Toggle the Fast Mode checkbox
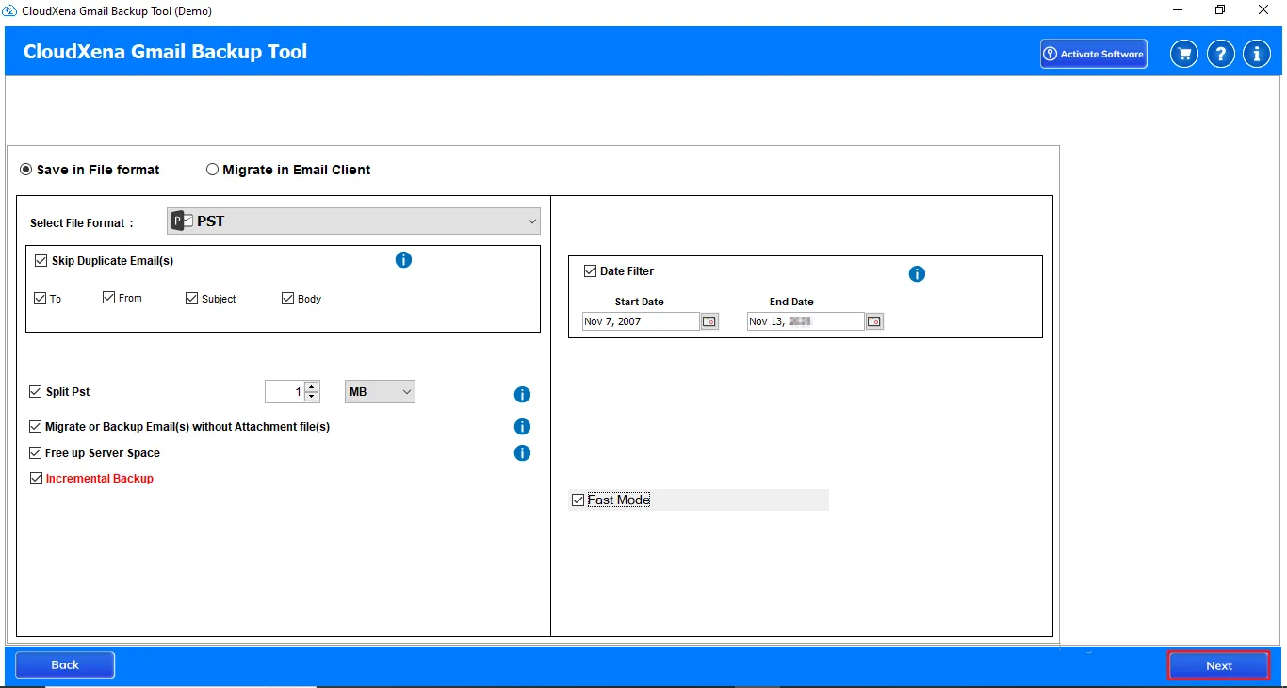 (578, 500)
